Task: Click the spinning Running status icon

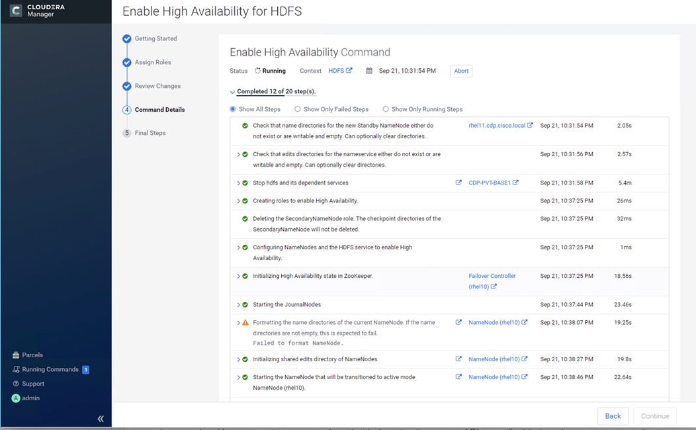Action: pyautogui.click(x=257, y=71)
